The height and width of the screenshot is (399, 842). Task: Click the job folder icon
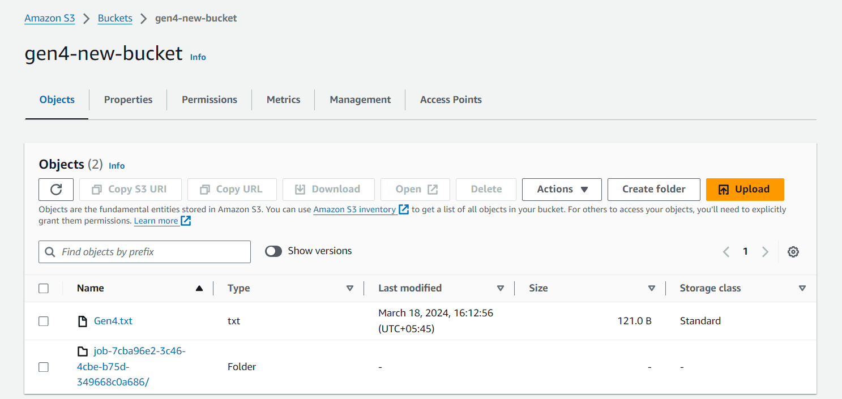(83, 351)
